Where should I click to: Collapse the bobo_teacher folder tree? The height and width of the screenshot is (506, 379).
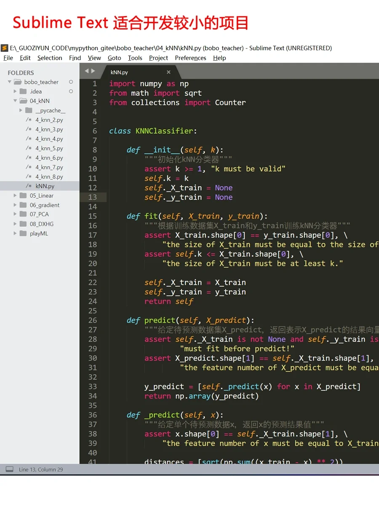(x=10, y=82)
